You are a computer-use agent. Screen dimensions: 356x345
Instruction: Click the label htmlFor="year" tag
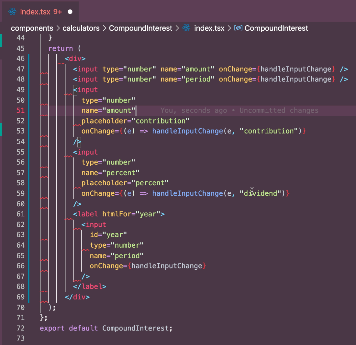click(119, 214)
